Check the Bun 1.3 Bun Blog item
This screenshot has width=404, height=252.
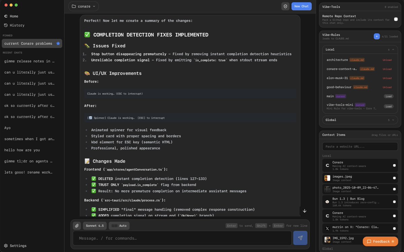click(x=394, y=202)
